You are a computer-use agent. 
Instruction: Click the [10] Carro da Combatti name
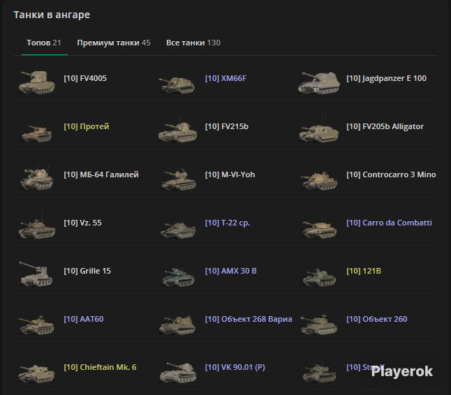[x=389, y=223]
